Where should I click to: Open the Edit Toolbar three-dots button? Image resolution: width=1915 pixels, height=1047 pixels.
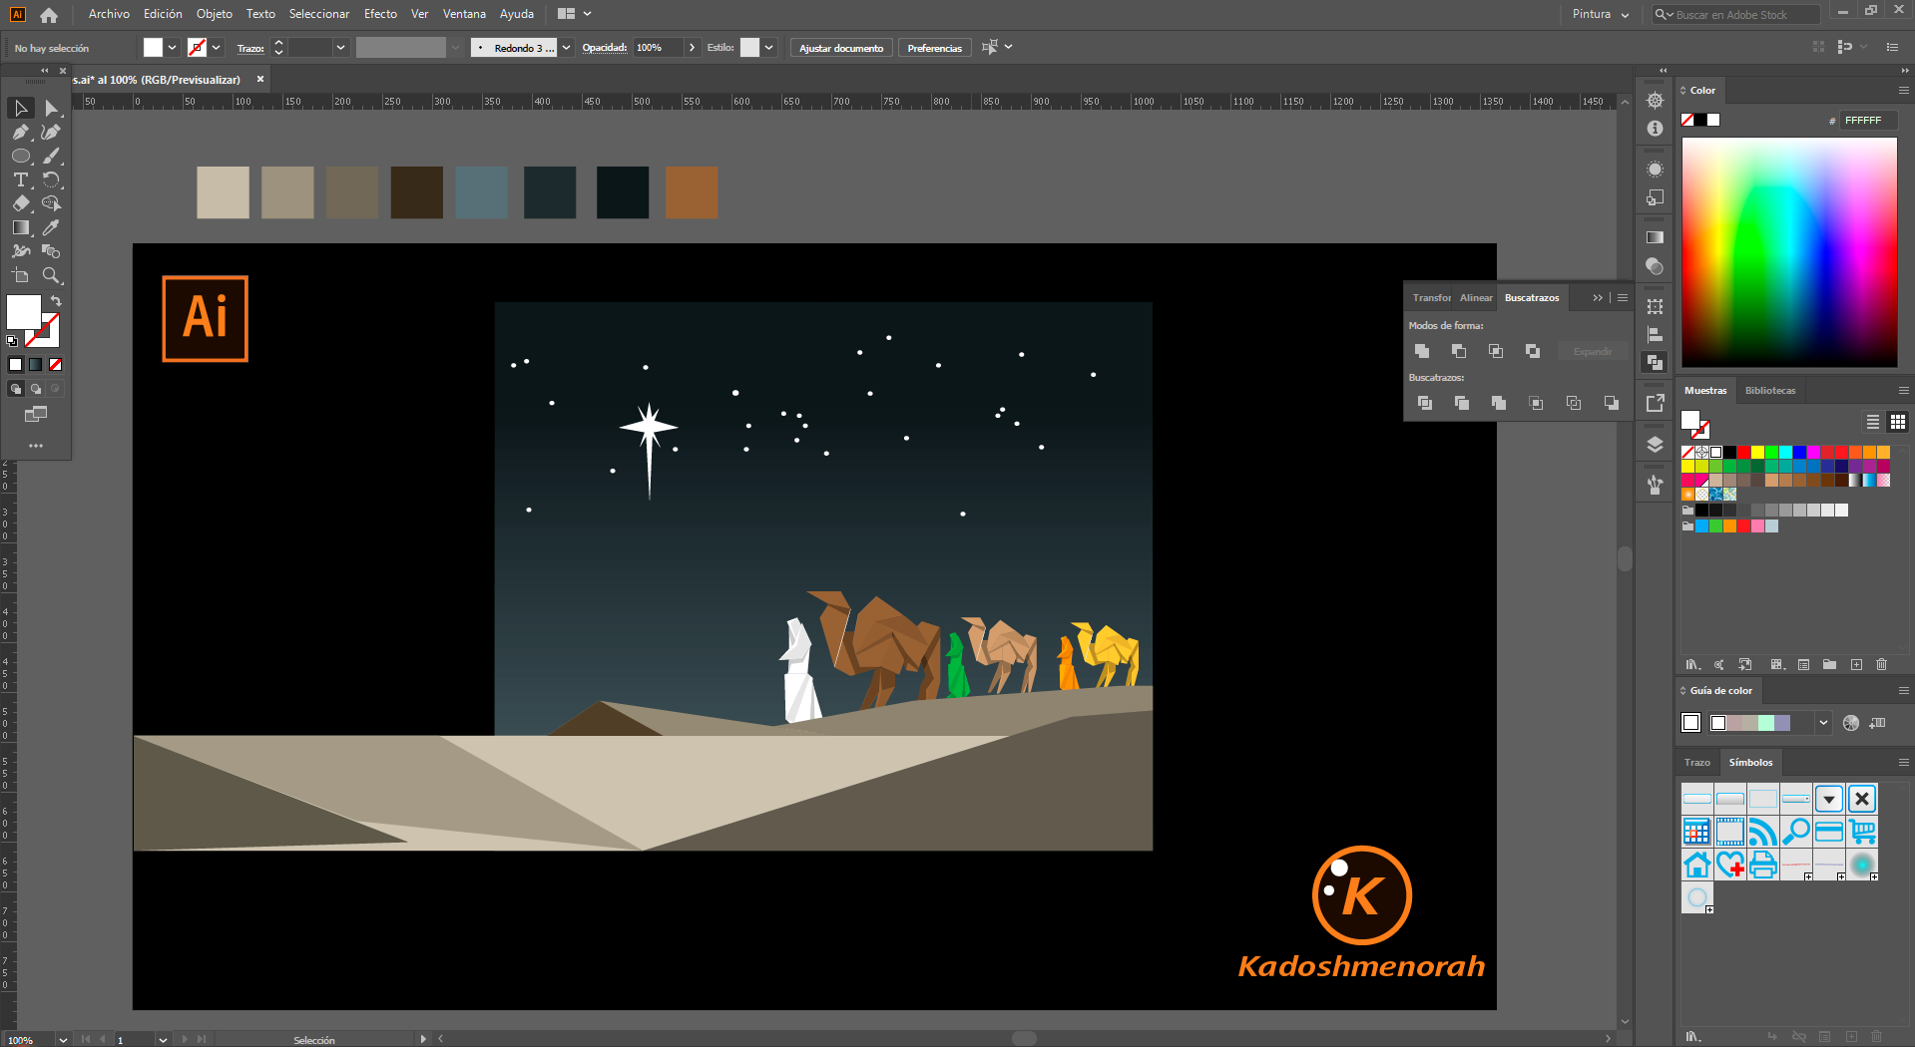[x=36, y=446]
